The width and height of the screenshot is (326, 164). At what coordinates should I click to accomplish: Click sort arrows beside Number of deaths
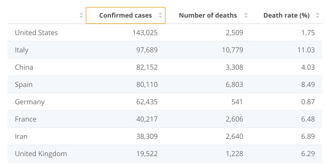coord(246,15)
